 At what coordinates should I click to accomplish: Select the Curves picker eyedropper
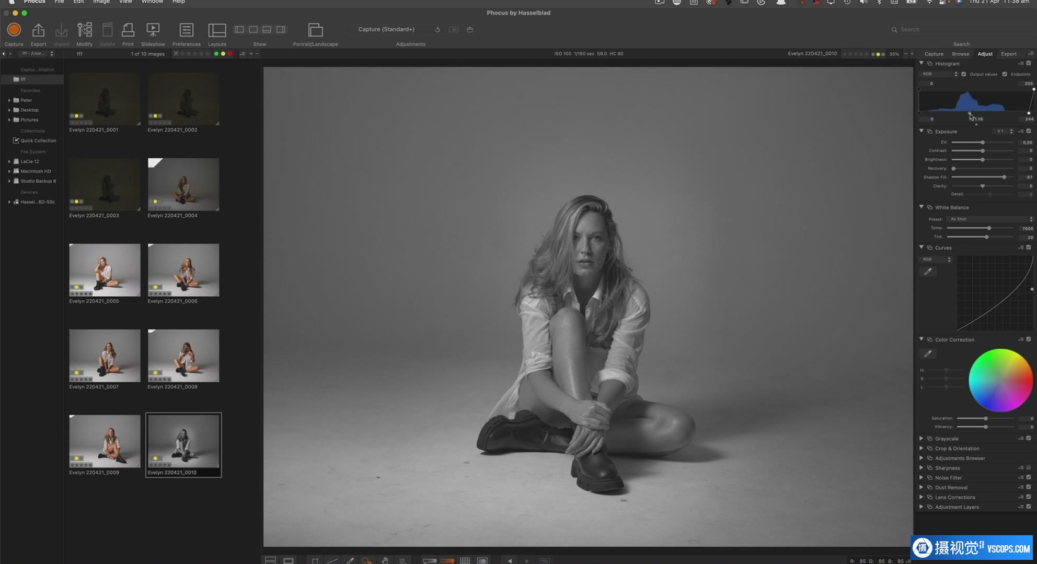click(x=928, y=272)
